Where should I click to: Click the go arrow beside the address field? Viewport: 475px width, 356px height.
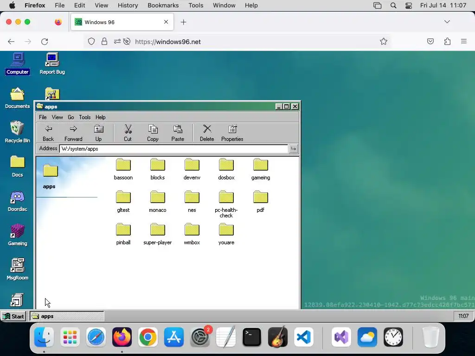(x=293, y=149)
